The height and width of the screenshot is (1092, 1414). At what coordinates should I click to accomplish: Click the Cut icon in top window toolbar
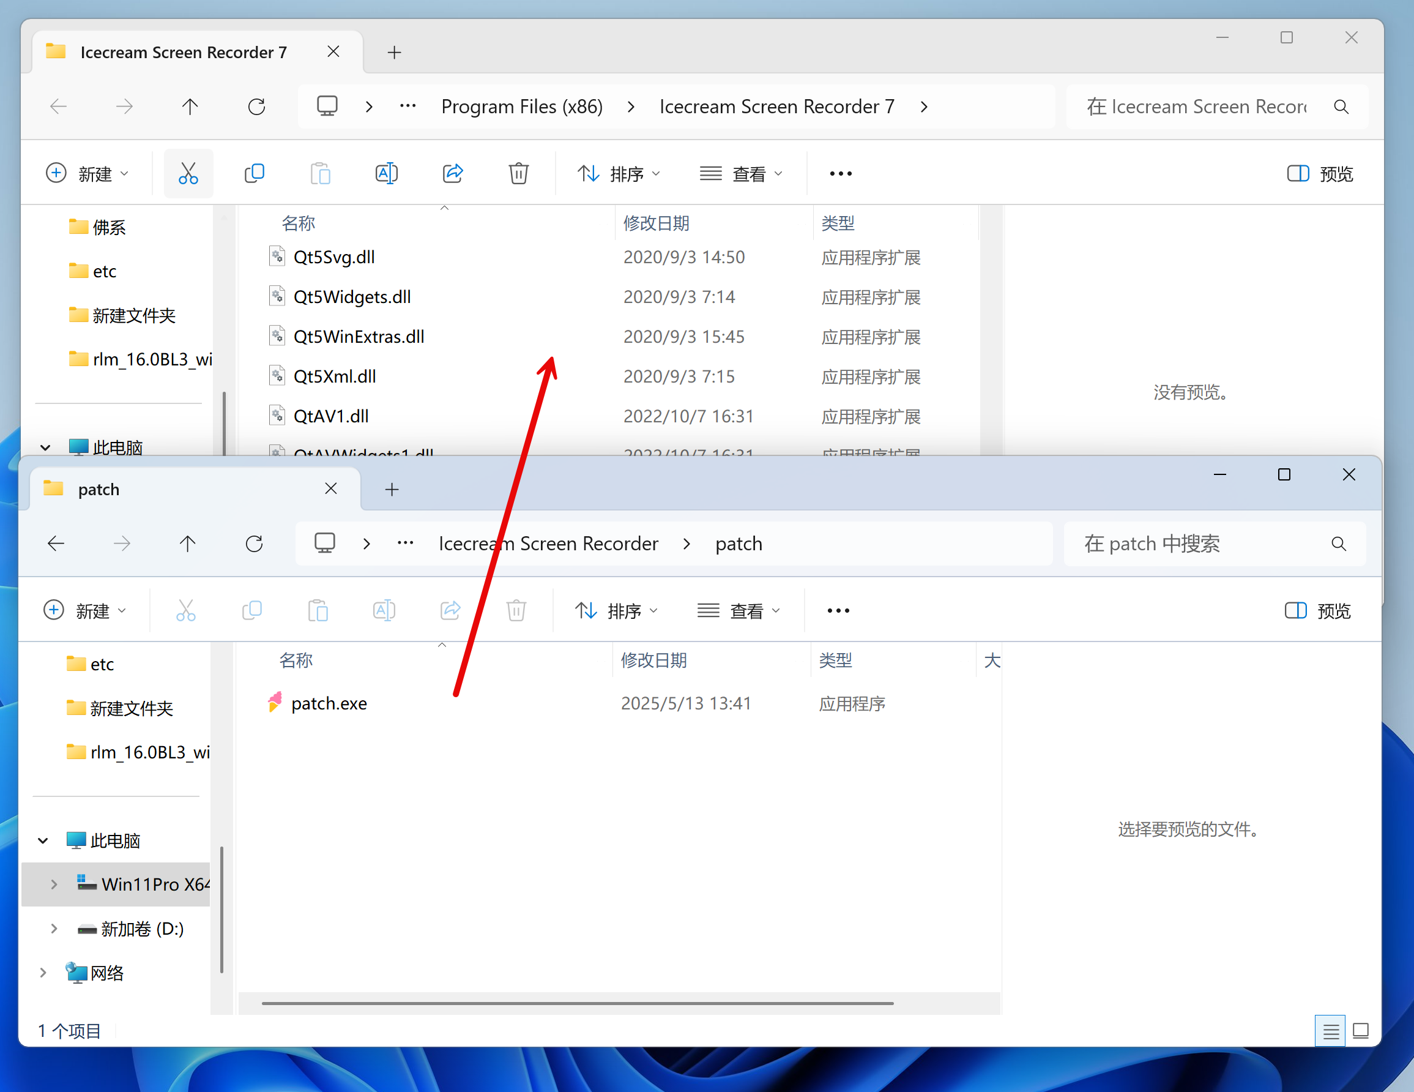(x=188, y=174)
